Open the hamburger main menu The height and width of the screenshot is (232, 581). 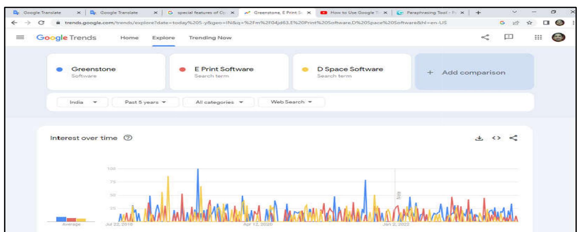pyautogui.click(x=20, y=37)
